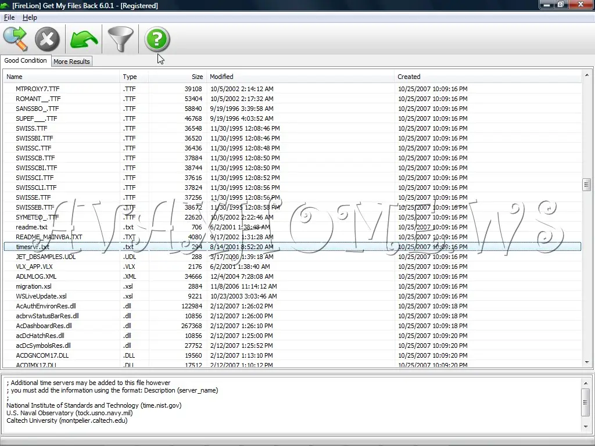Select the file acDcHatchRes.dll
Screen dimensions: 595x446
coord(40,335)
